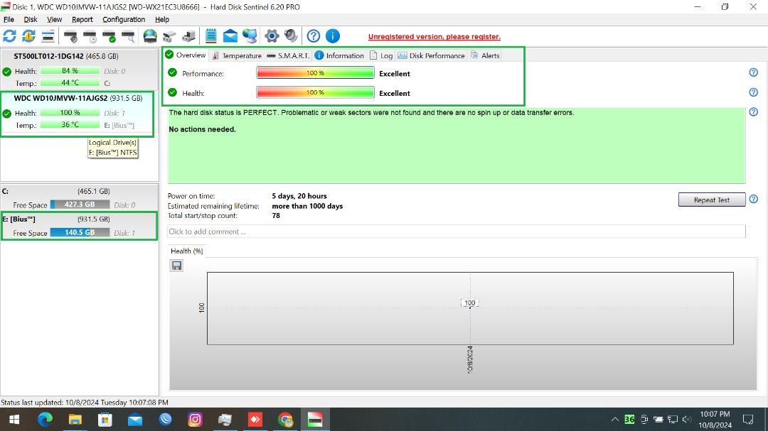This screenshot has width=768, height=431.
Task: Click the globe and monitor network icon
Action: pyautogui.click(x=250, y=36)
